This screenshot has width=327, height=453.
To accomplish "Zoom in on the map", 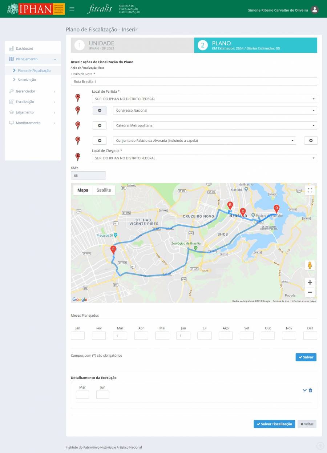I will 310,282.
